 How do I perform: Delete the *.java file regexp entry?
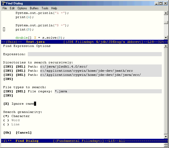(x=20, y=91)
